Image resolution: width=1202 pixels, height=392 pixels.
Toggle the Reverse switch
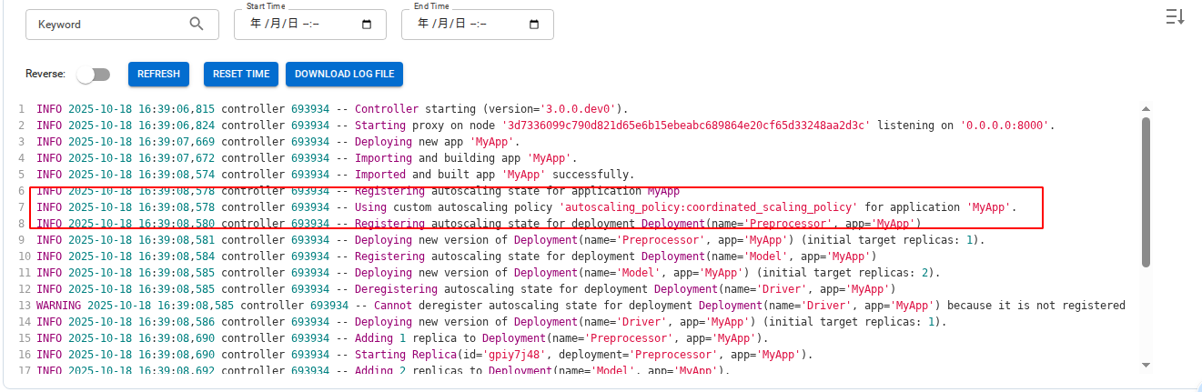[94, 75]
